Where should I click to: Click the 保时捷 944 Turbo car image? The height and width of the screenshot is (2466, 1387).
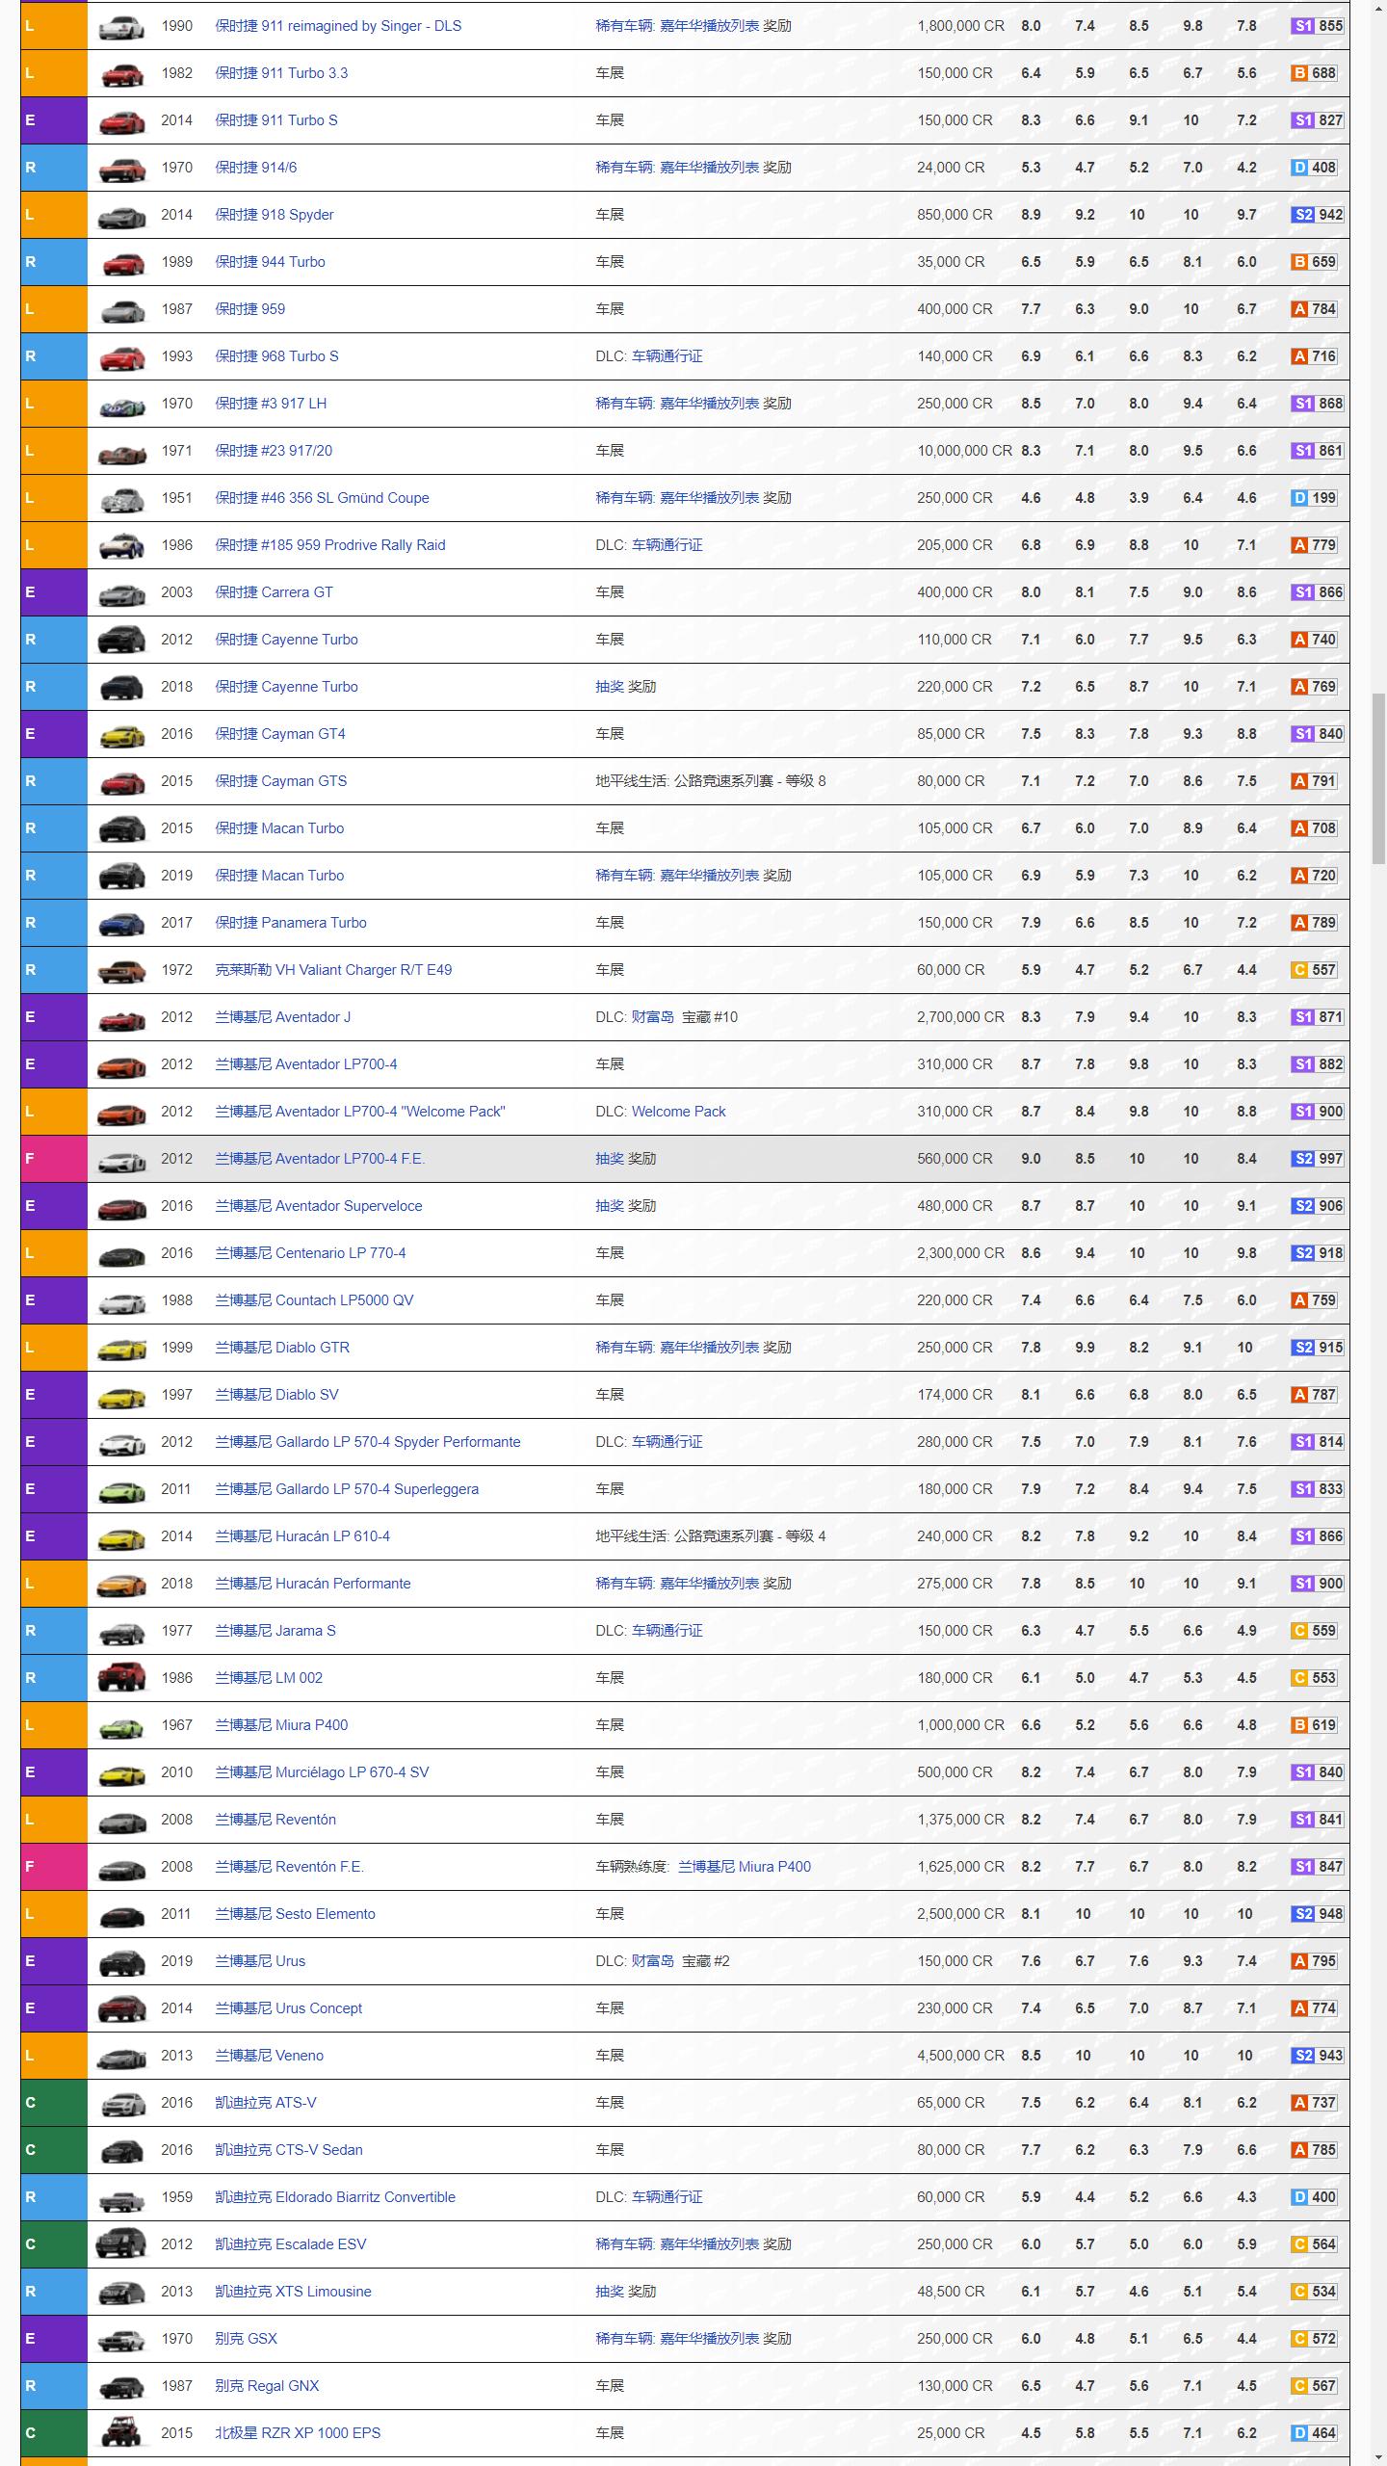click(122, 262)
